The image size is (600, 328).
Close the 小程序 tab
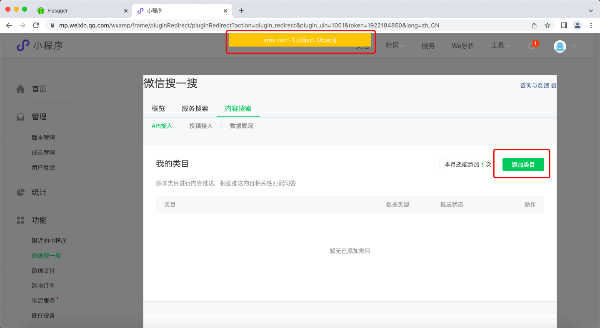click(x=225, y=11)
